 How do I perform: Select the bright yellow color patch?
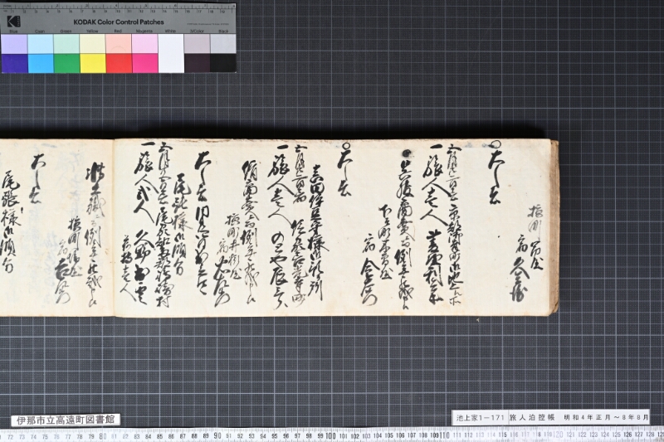93,64
